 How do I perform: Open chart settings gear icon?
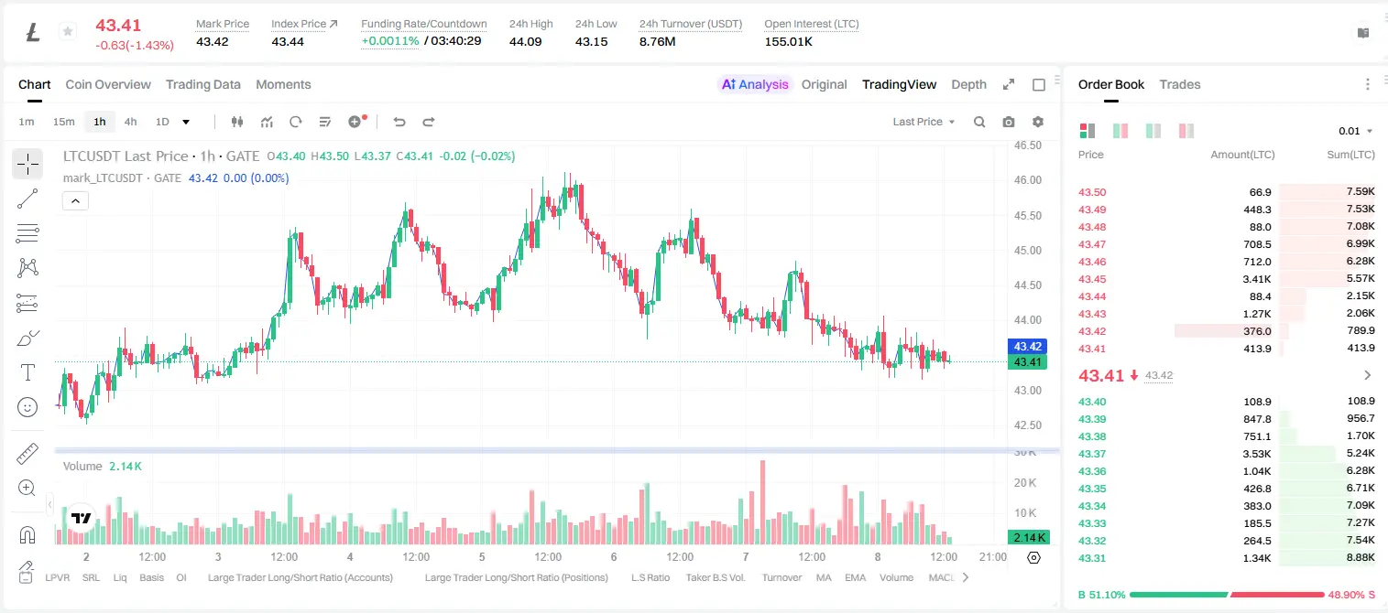coord(1038,122)
